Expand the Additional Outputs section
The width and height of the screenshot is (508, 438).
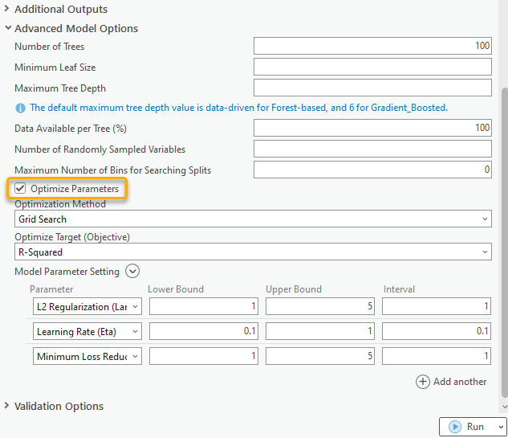[7, 10]
